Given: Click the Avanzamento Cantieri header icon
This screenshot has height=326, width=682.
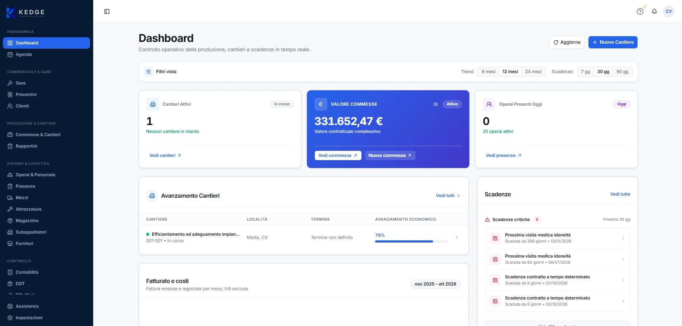Looking at the screenshot, I should click(152, 196).
